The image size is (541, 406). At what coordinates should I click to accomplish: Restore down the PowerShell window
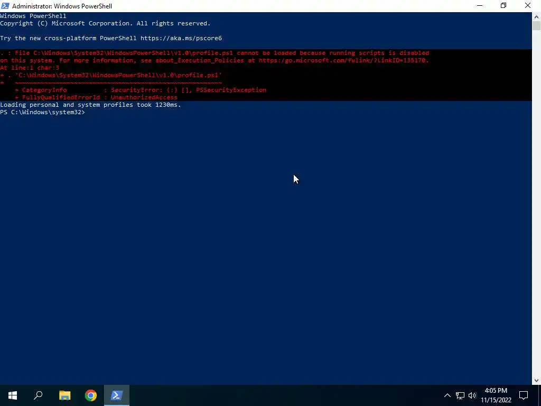(503, 6)
